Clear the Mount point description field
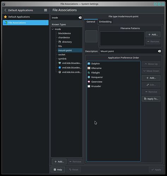Image resolution: width=167 pixels, height=176 pixels. click(159, 51)
